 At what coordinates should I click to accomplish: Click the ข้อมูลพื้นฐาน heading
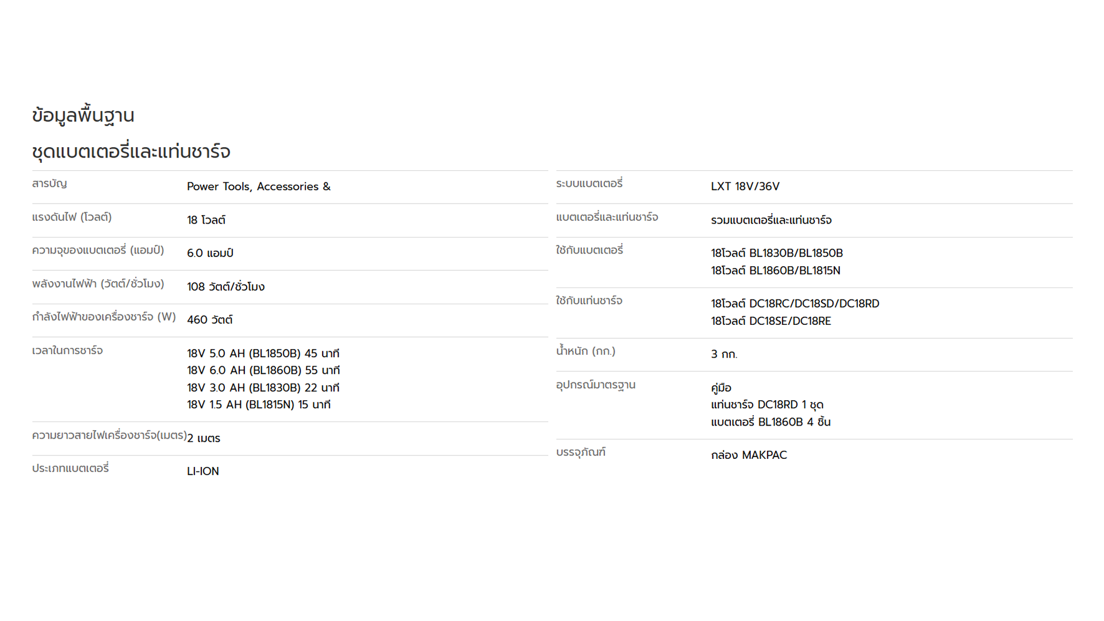click(83, 116)
